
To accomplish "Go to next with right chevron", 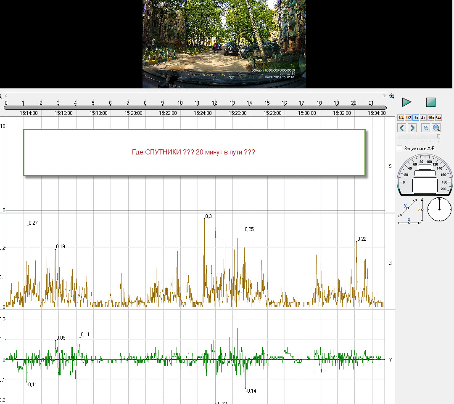I will click(412, 128).
